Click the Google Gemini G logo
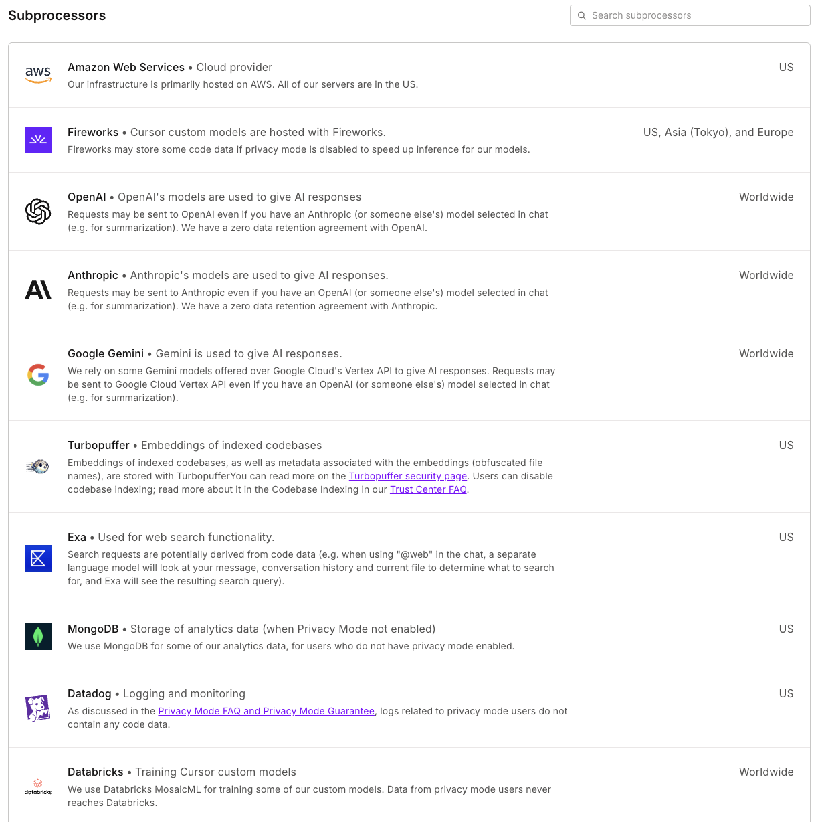The width and height of the screenshot is (820, 822). pos(38,375)
